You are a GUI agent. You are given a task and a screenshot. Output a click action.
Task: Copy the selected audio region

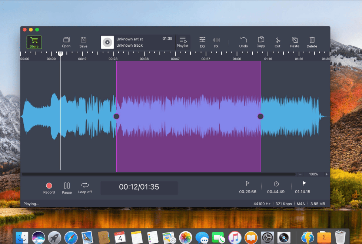coord(261,42)
